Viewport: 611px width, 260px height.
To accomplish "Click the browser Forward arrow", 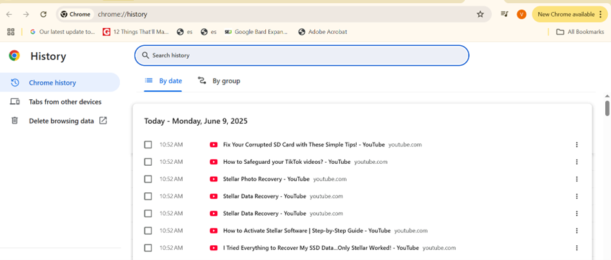I will point(26,14).
